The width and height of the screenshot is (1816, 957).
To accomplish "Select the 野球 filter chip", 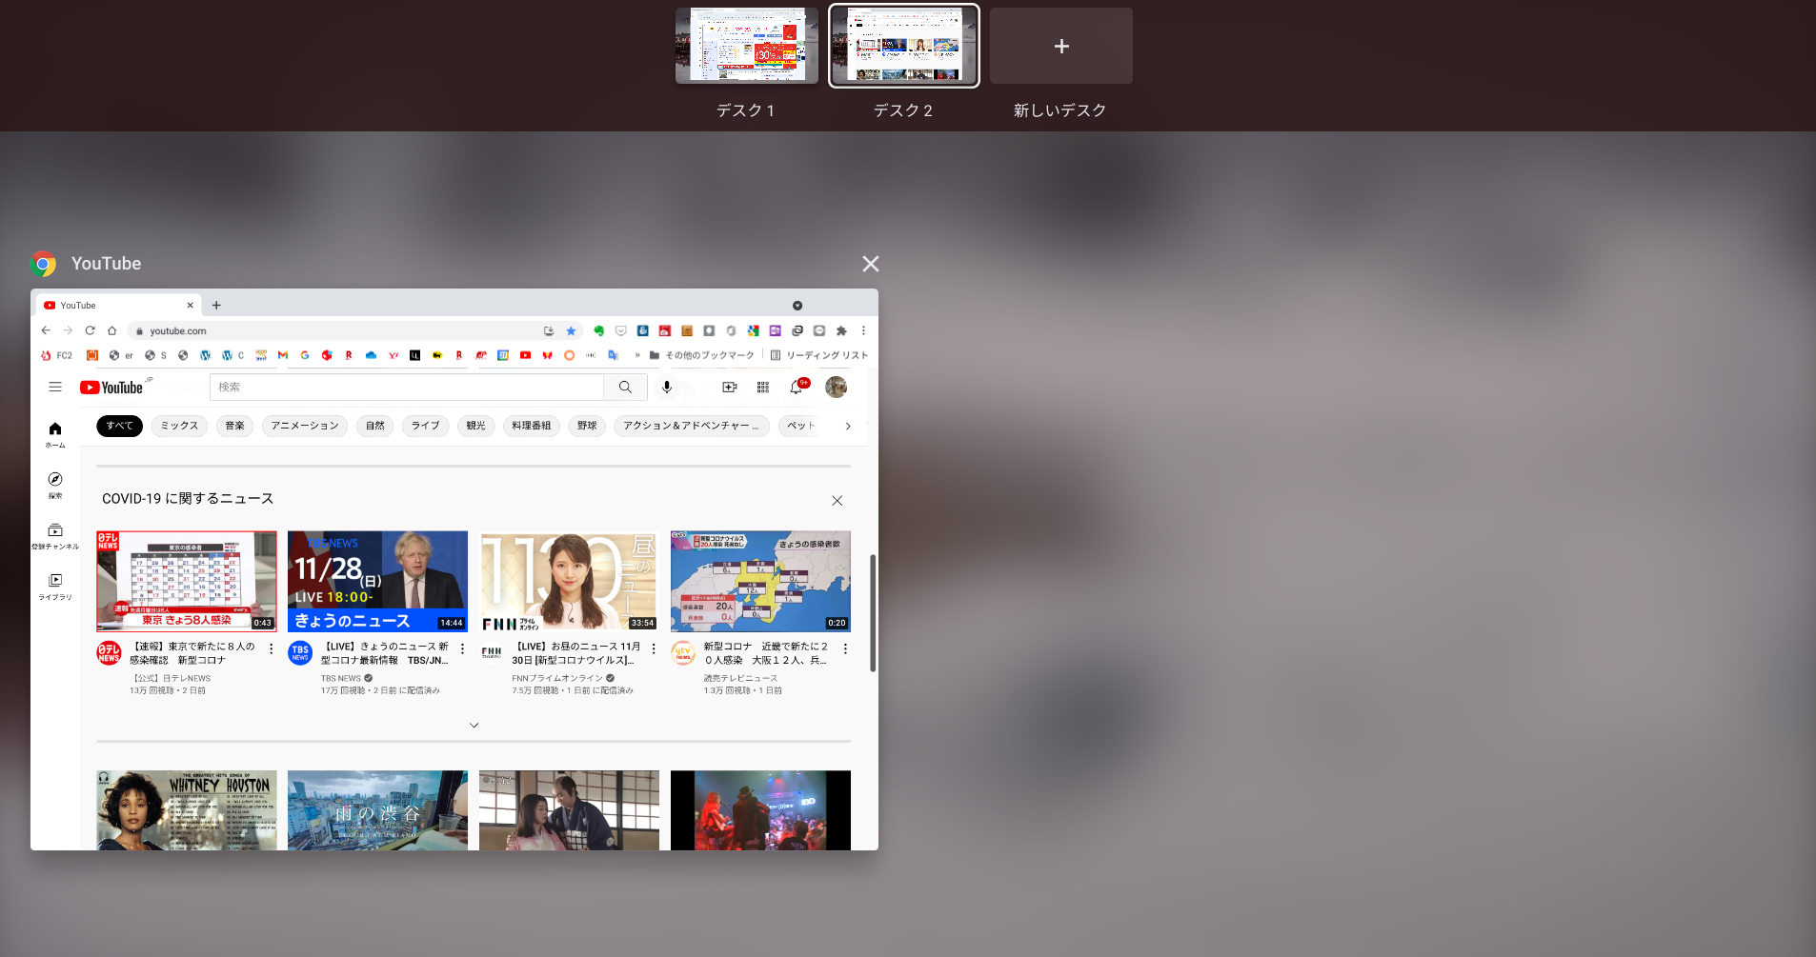I will tap(587, 426).
